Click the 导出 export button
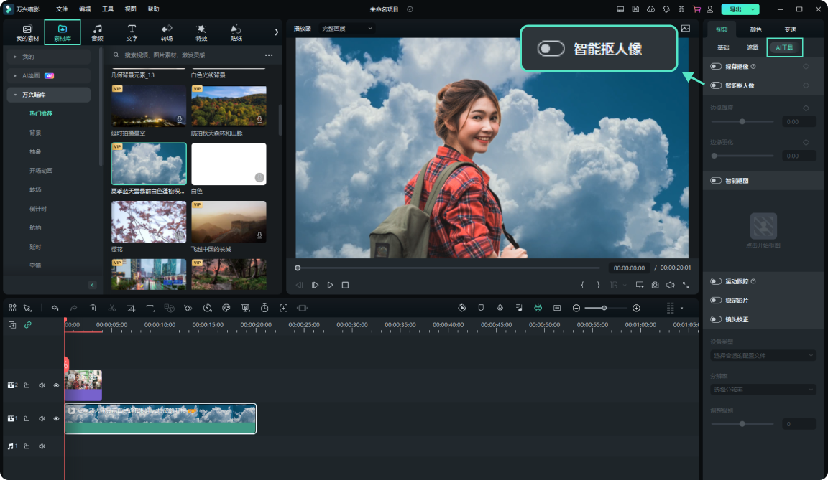This screenshot has height=480, width=828. (735, 9)
